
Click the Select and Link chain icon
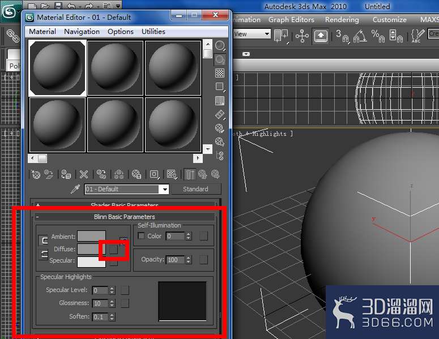point(12,36)
